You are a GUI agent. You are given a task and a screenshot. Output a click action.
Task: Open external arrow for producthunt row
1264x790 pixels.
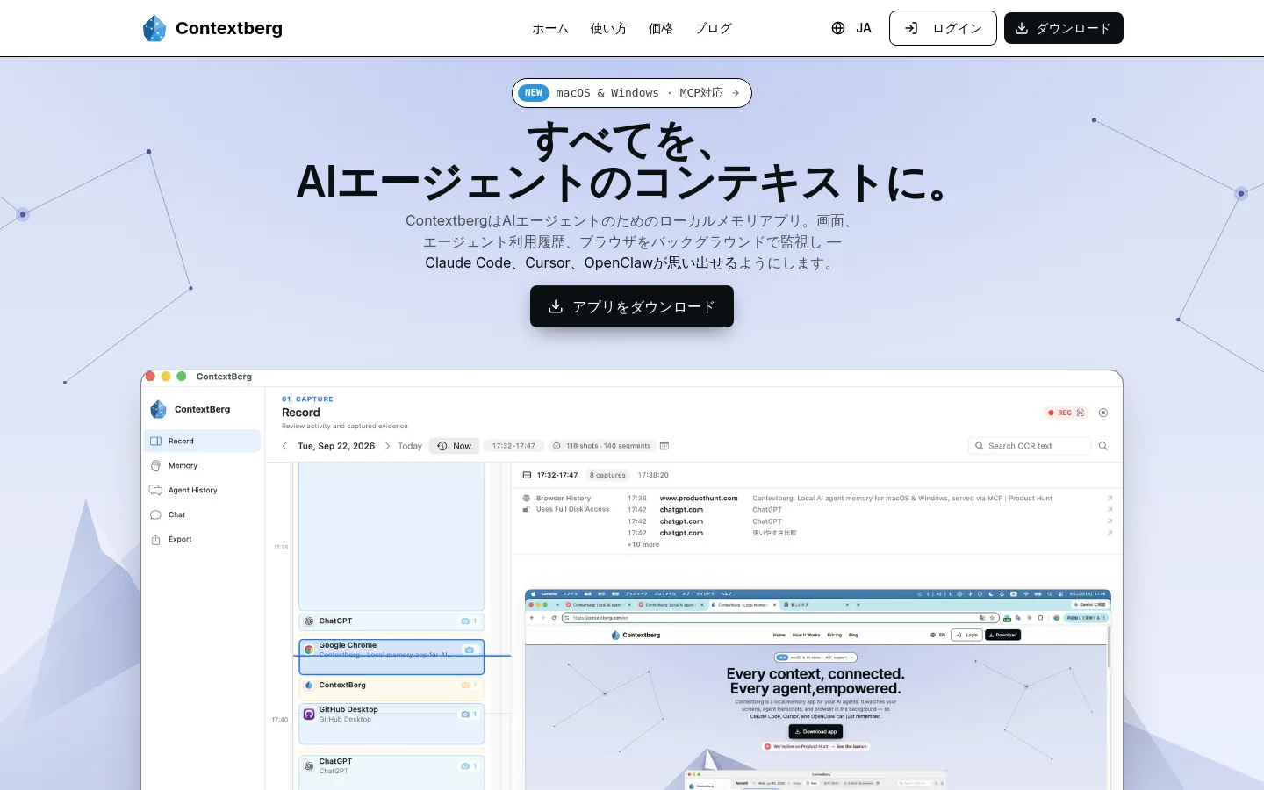(1110, 498)
